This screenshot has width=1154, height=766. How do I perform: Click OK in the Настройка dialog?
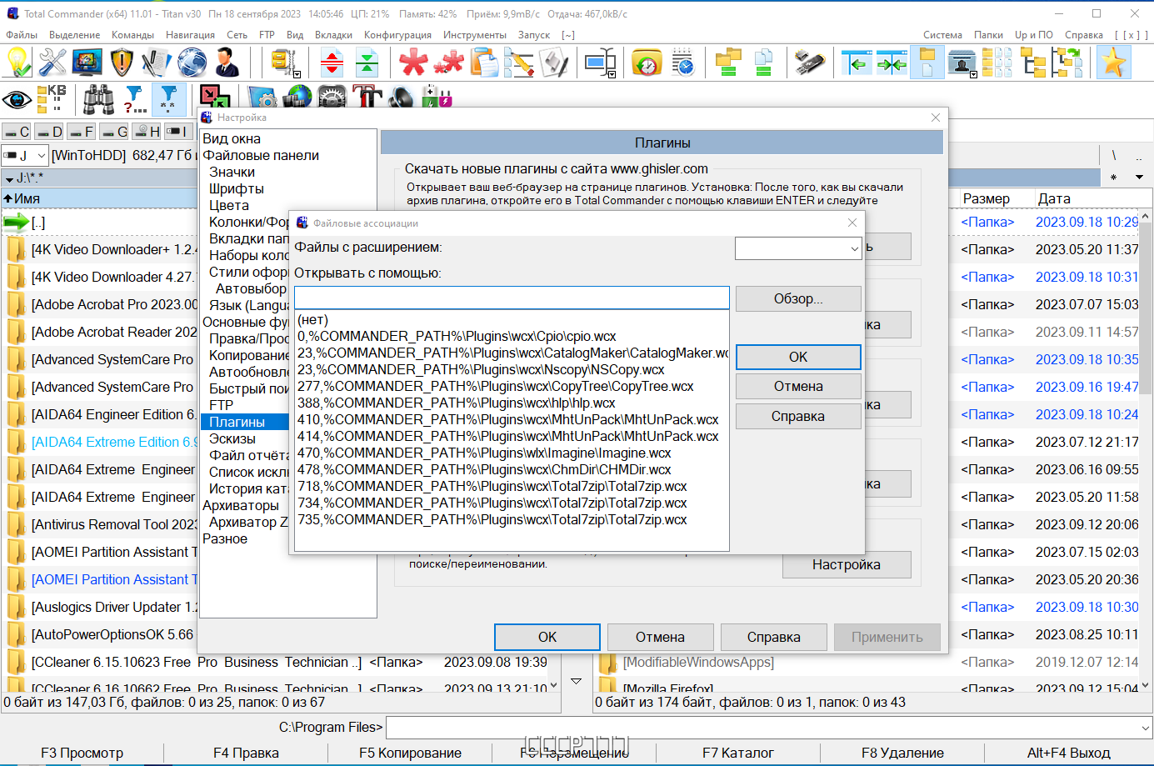547,637
